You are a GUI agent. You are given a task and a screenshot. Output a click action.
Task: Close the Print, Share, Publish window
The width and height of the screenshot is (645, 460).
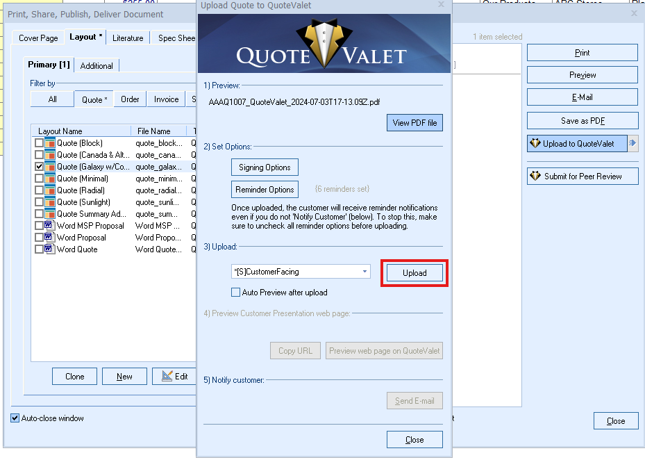[x=616, y=421]
